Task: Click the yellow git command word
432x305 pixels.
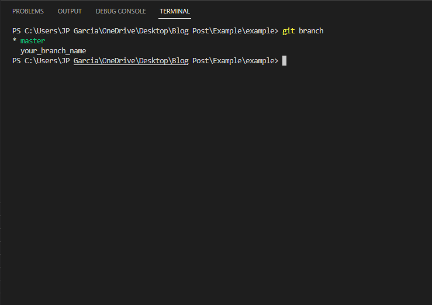Action: click(288, 31)
